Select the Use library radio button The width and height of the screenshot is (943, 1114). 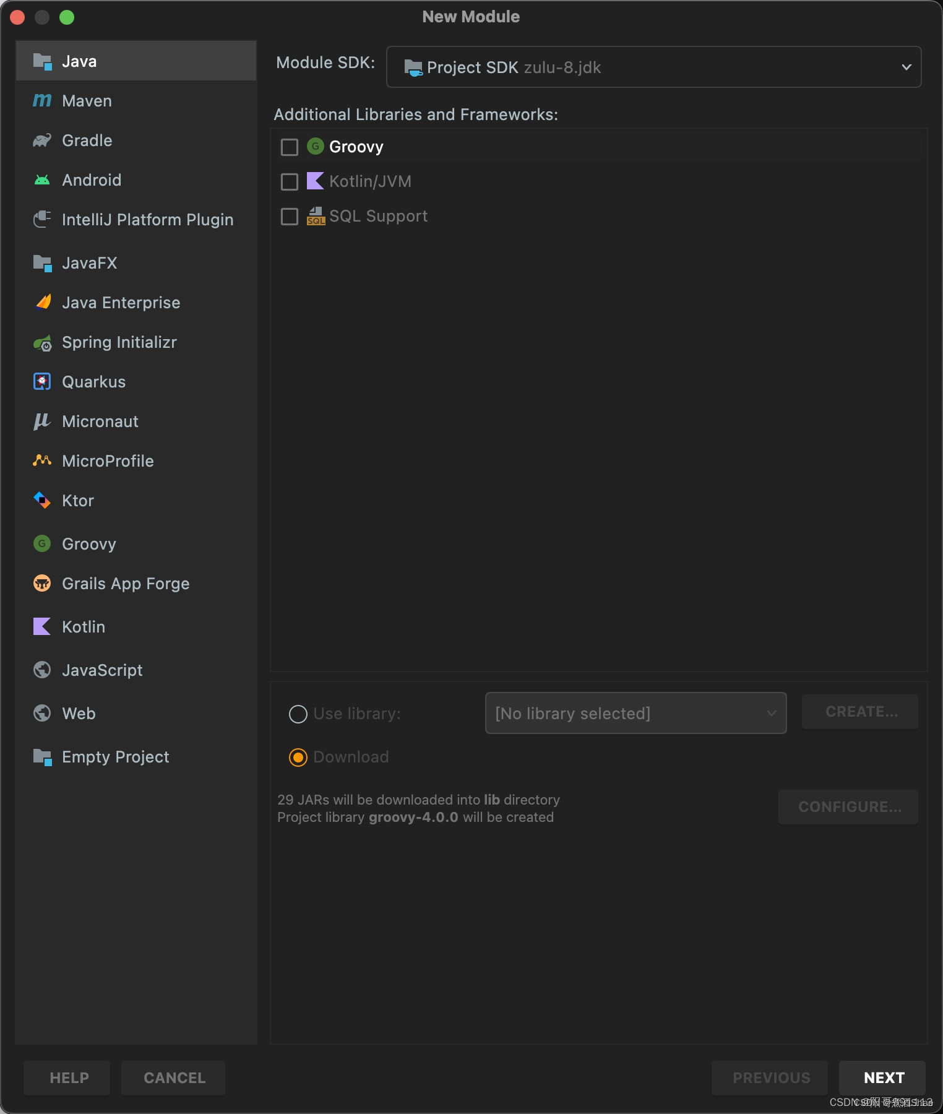pos(298,714)
